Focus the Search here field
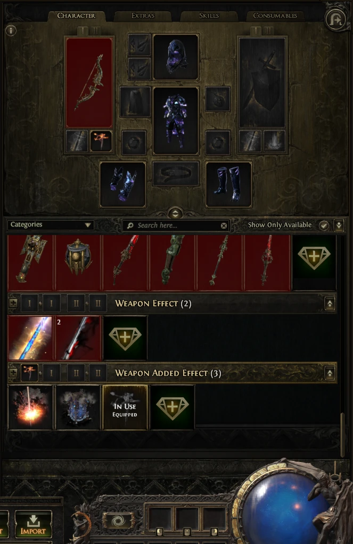 (176, 225)
